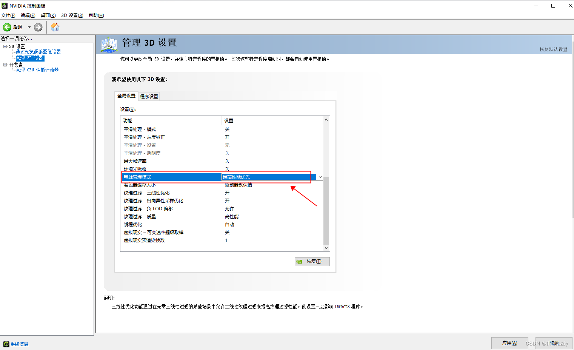This screenshot has height=350, width=574.
Task: Click the grey Forward arrow icon
Action: click(38, 27)
